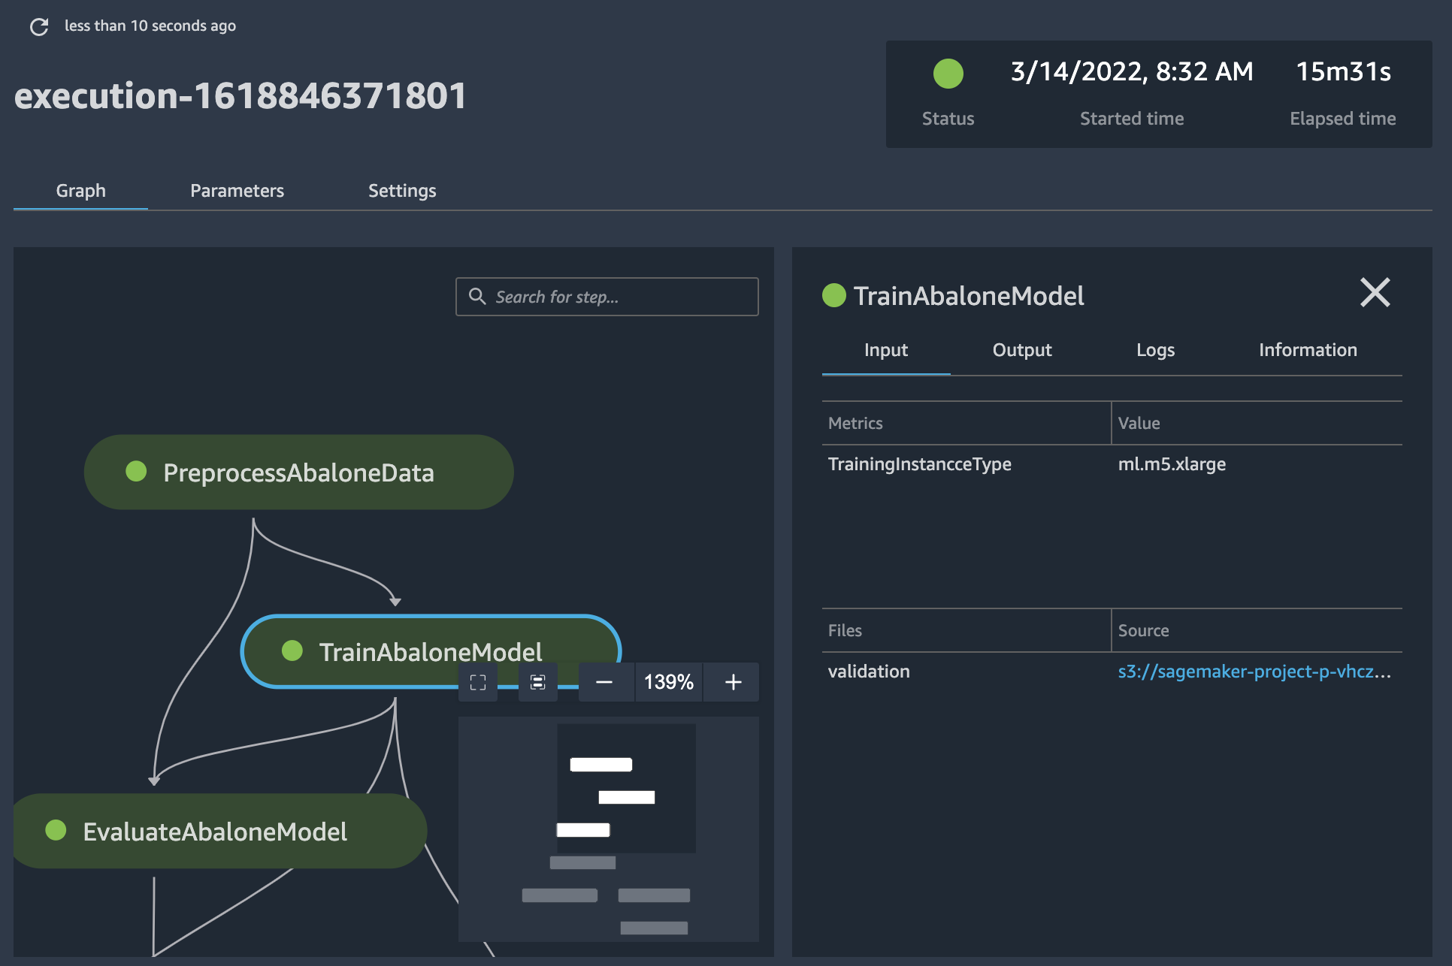This screenshot has height=966, width=1452.
Task: Click the s3 validation source link
Action: 1254,671
